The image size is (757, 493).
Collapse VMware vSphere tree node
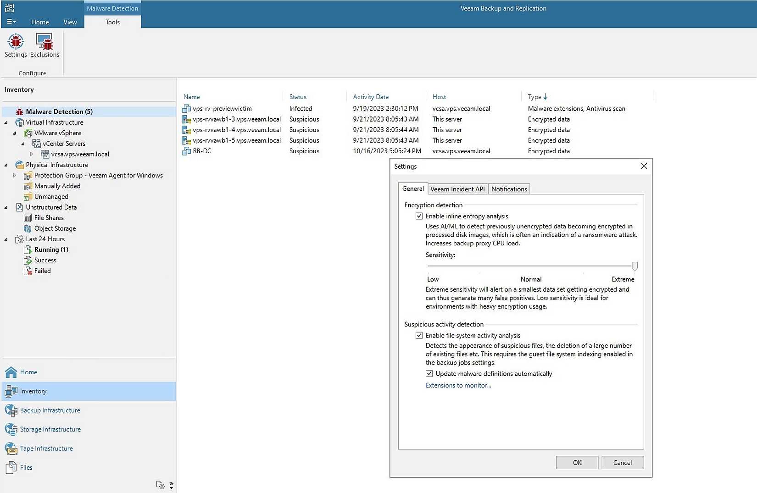15,133
